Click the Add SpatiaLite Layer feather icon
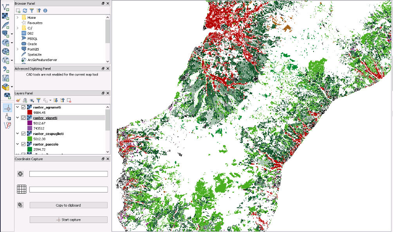 coord(5,25)
